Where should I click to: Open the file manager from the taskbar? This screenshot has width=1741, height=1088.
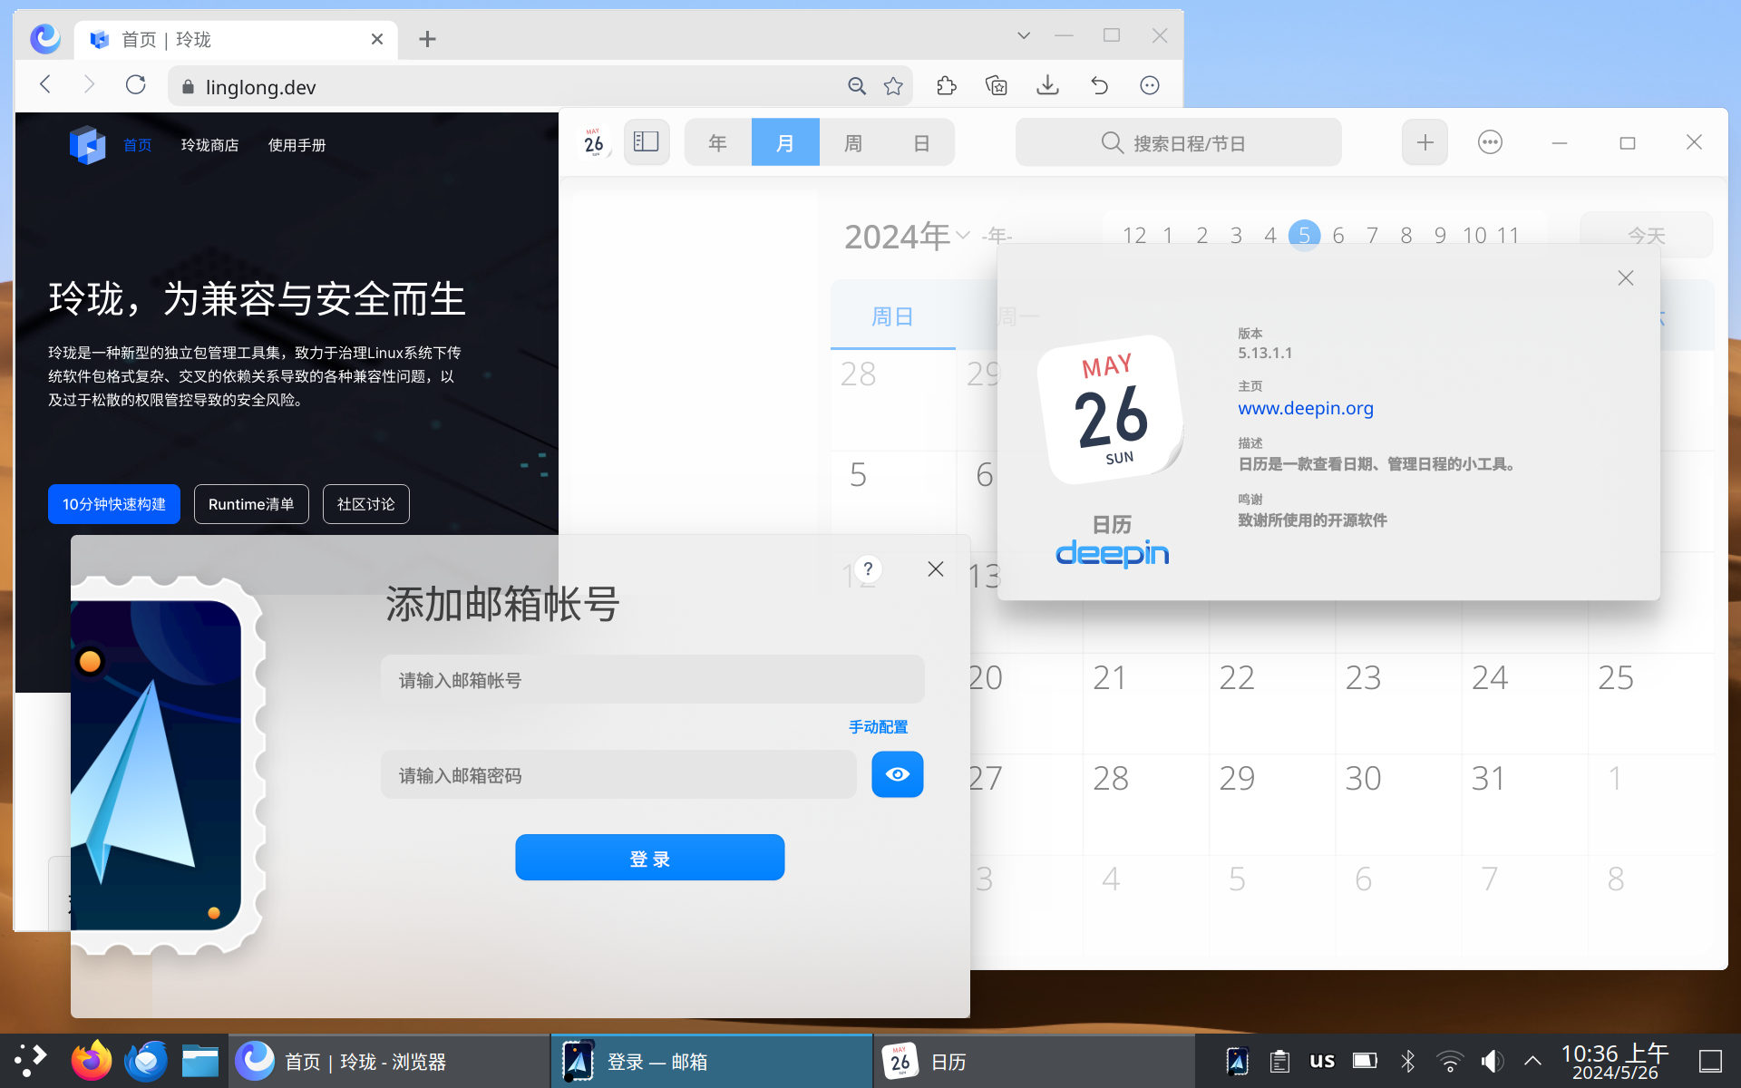[x=199, y=1060]
